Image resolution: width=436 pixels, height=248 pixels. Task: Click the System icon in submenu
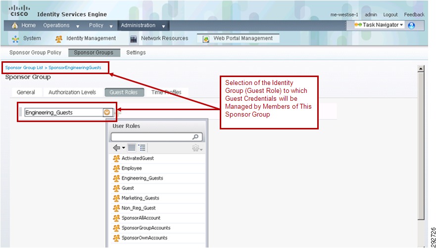click(15, 39)
